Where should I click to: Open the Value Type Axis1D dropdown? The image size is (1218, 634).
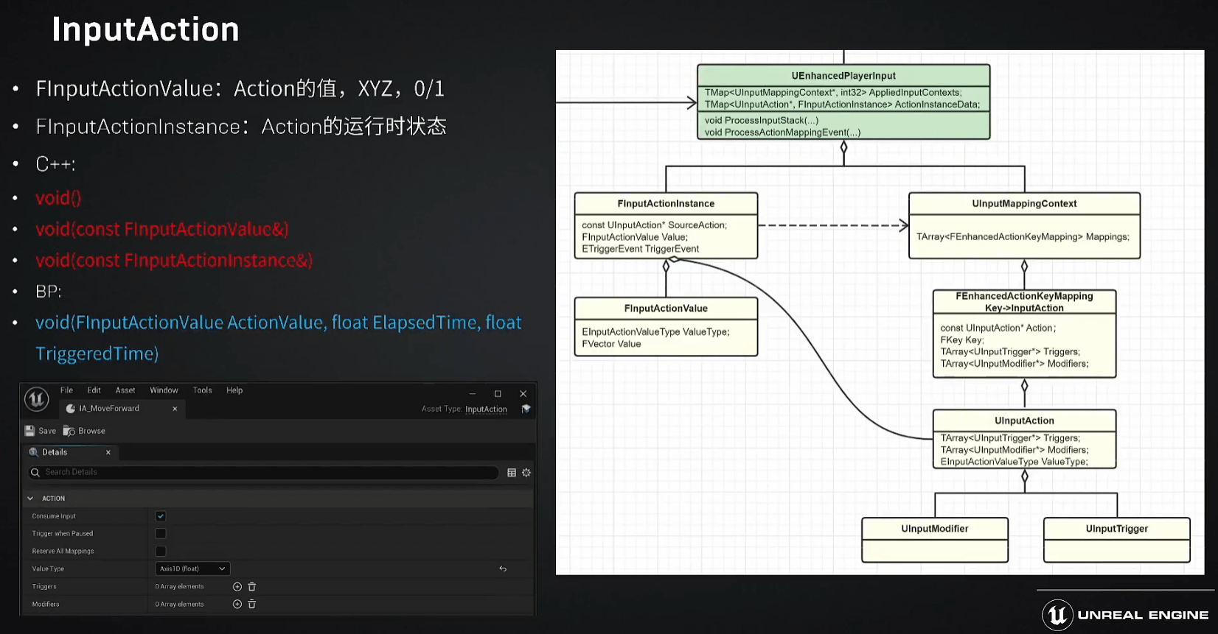(x=192, y=569)
